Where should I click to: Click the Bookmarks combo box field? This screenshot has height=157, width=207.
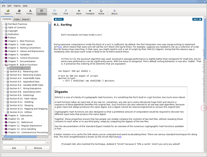[24, 142]
